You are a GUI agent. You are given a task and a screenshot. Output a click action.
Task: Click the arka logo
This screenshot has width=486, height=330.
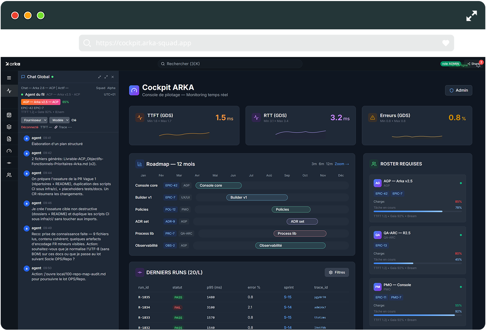point(13,64)
